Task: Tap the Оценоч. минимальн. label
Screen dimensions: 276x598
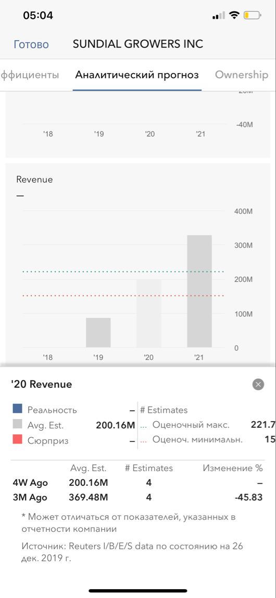Action: click(197, 440)
